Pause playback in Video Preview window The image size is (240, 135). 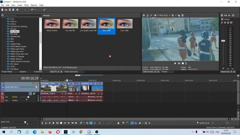tap(179, 63)
